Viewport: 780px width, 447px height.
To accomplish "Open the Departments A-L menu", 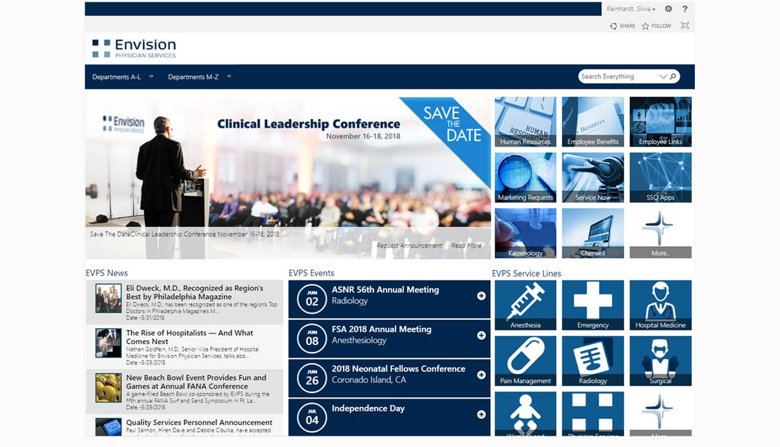I will 116,77.
